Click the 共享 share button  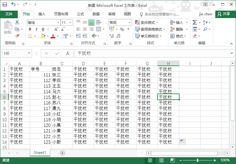click(x=224, y=14)
